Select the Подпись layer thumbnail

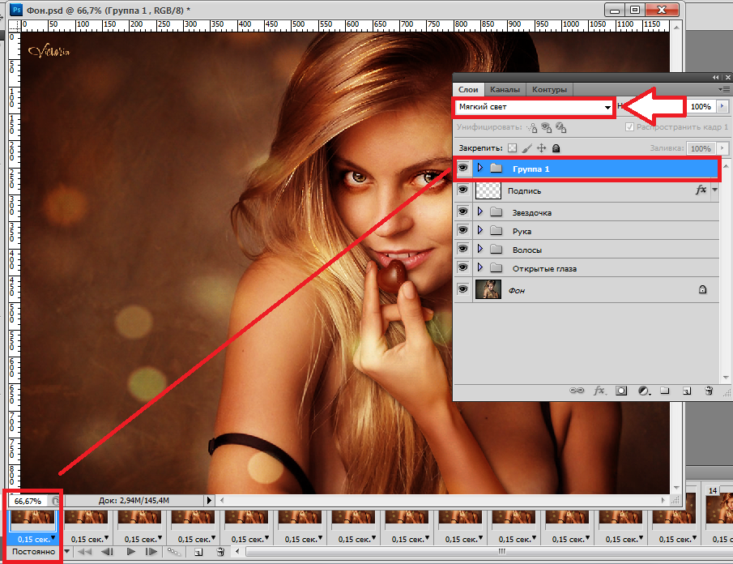pyautogui.click(x=488, y=190)
